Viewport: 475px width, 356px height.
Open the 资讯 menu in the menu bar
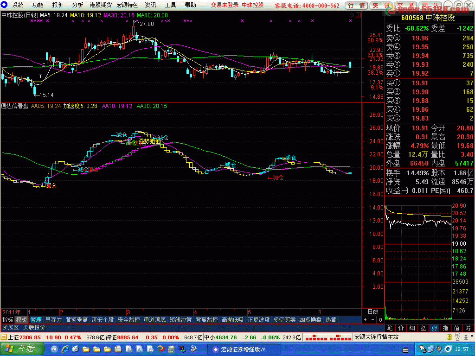click(150, 5)
